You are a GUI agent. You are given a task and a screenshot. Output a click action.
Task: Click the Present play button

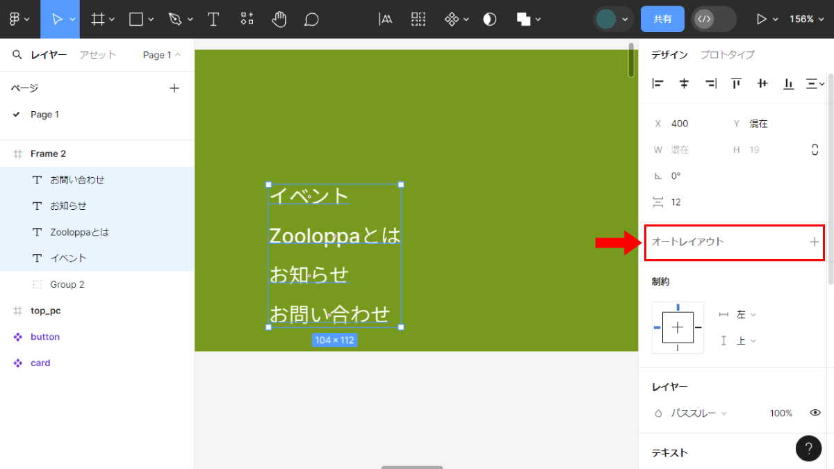[761, 19]
